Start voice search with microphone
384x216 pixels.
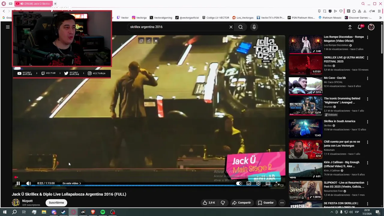254,27
